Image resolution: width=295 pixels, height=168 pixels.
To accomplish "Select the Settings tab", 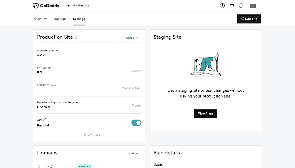I will (x=79, y=19).
